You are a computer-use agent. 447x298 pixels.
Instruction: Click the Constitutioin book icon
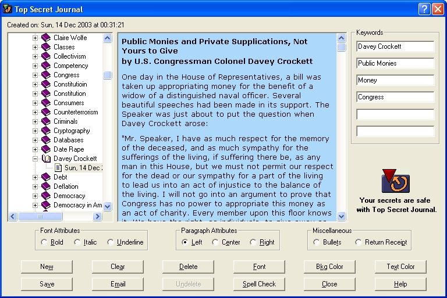[x=46, y=84]
